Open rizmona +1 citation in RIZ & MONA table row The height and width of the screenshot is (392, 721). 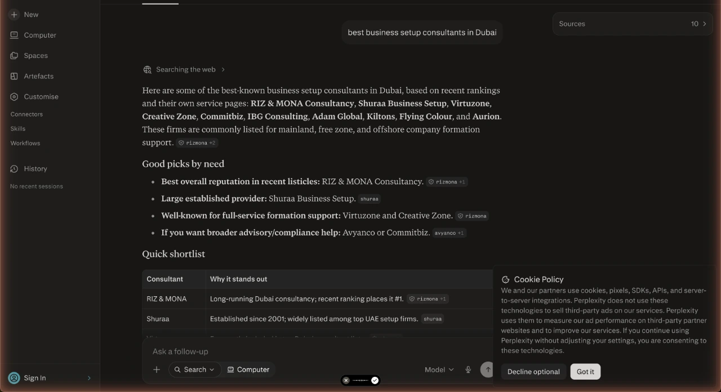[x=428, y=299]
